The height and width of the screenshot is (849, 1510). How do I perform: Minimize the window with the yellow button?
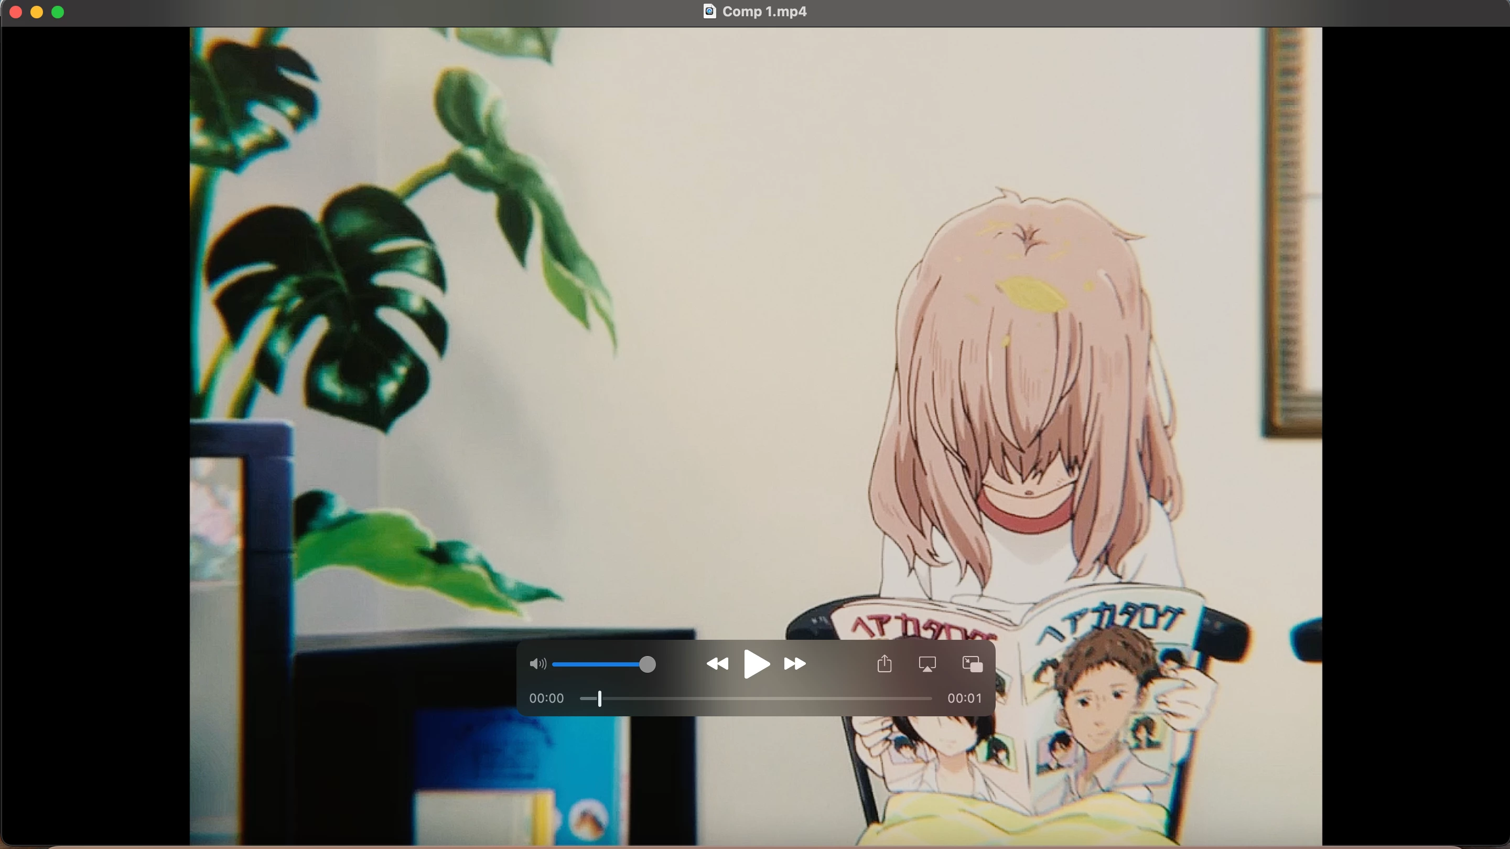pyautogui.click(x=37, y=12)
